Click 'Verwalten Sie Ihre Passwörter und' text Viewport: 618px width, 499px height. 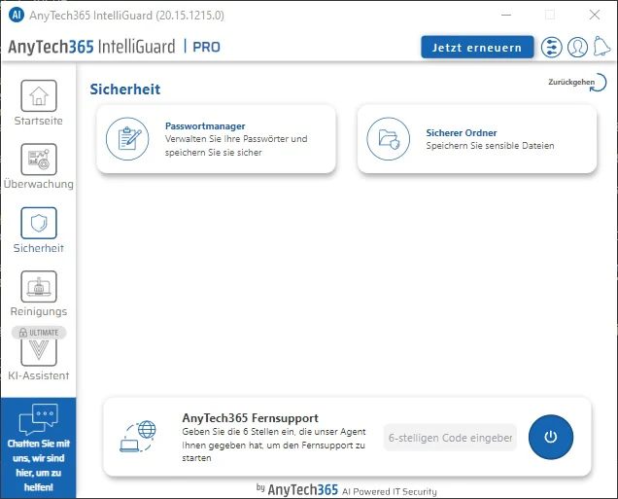236,139
